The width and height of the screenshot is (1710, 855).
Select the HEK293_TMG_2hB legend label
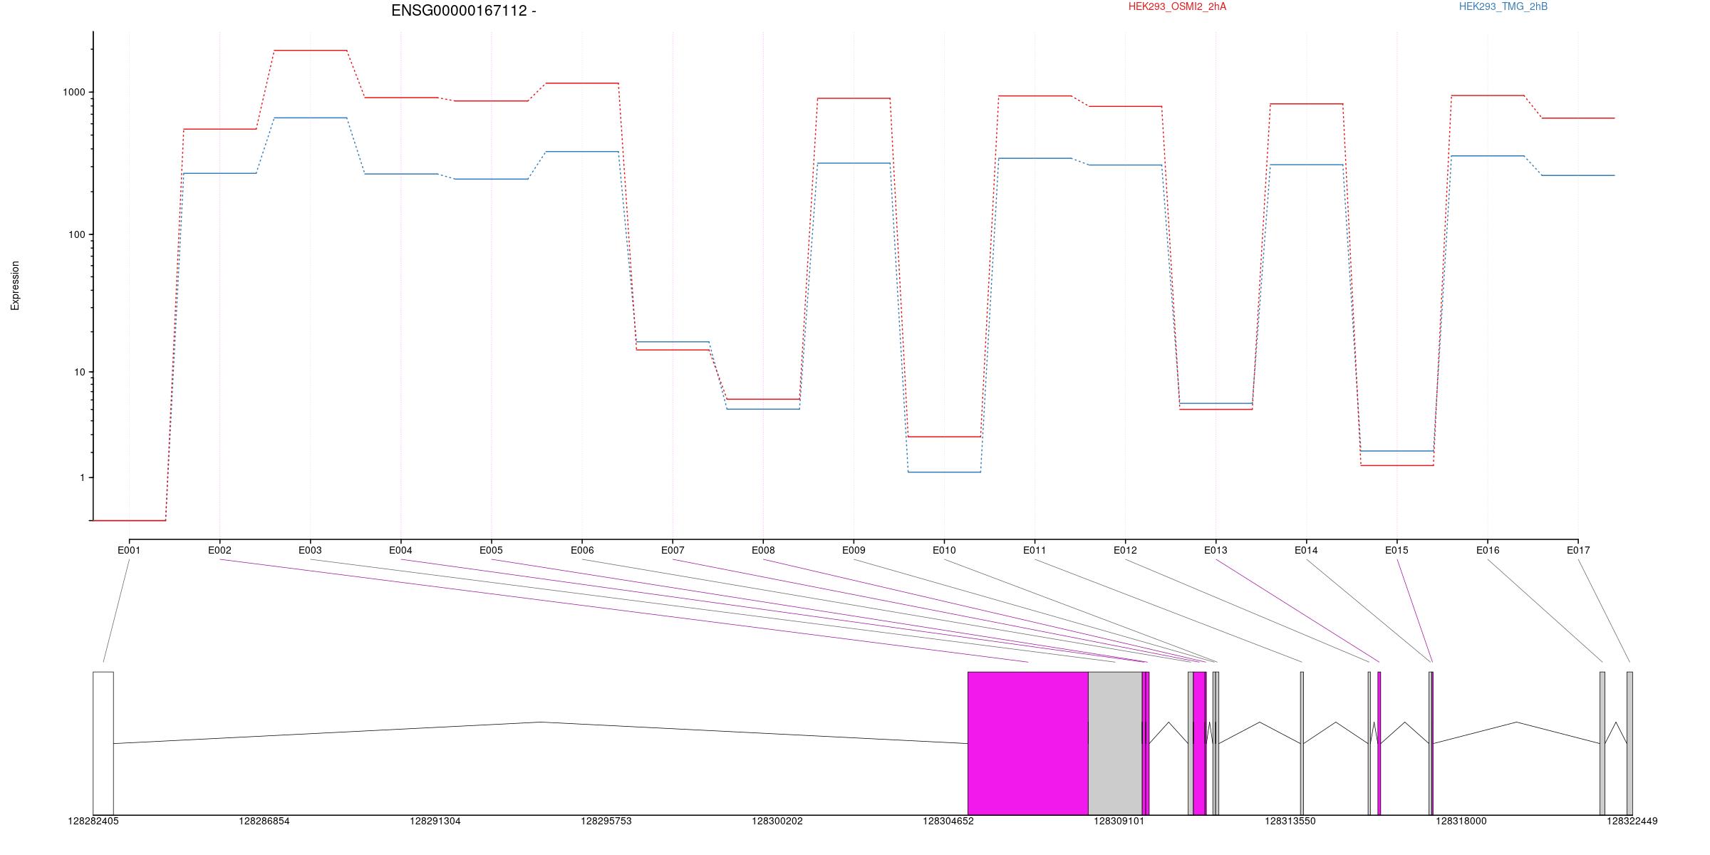pos(1503,6)
